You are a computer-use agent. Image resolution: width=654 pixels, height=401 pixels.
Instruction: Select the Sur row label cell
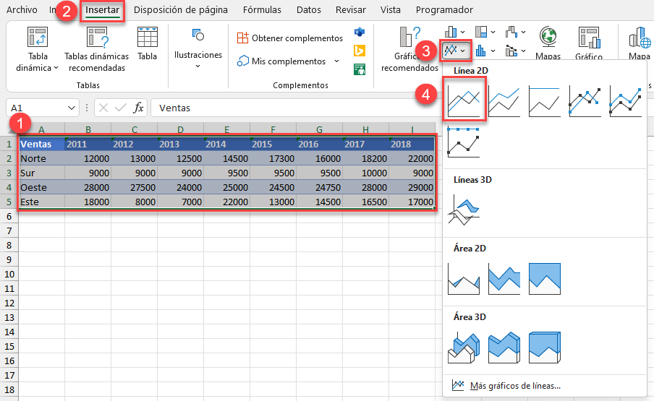(x=42, y=173)
